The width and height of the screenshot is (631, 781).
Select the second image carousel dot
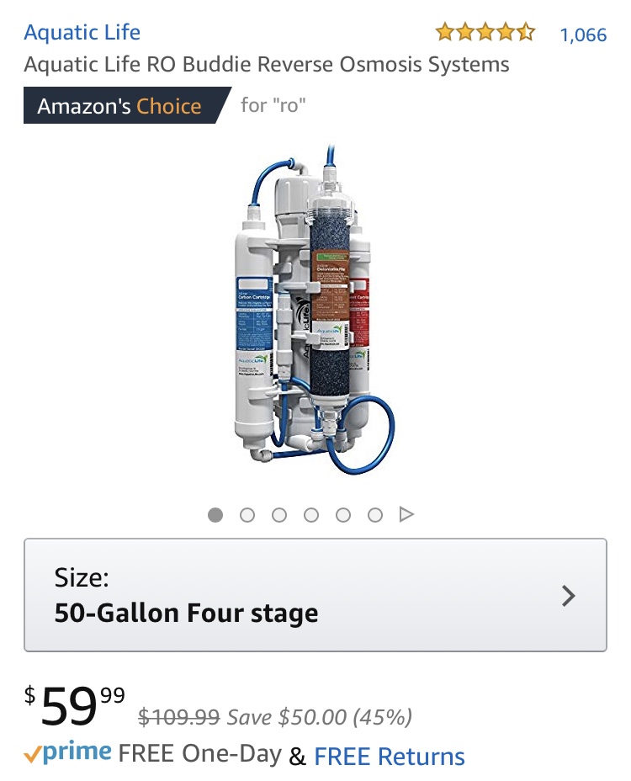coord(247,514)
